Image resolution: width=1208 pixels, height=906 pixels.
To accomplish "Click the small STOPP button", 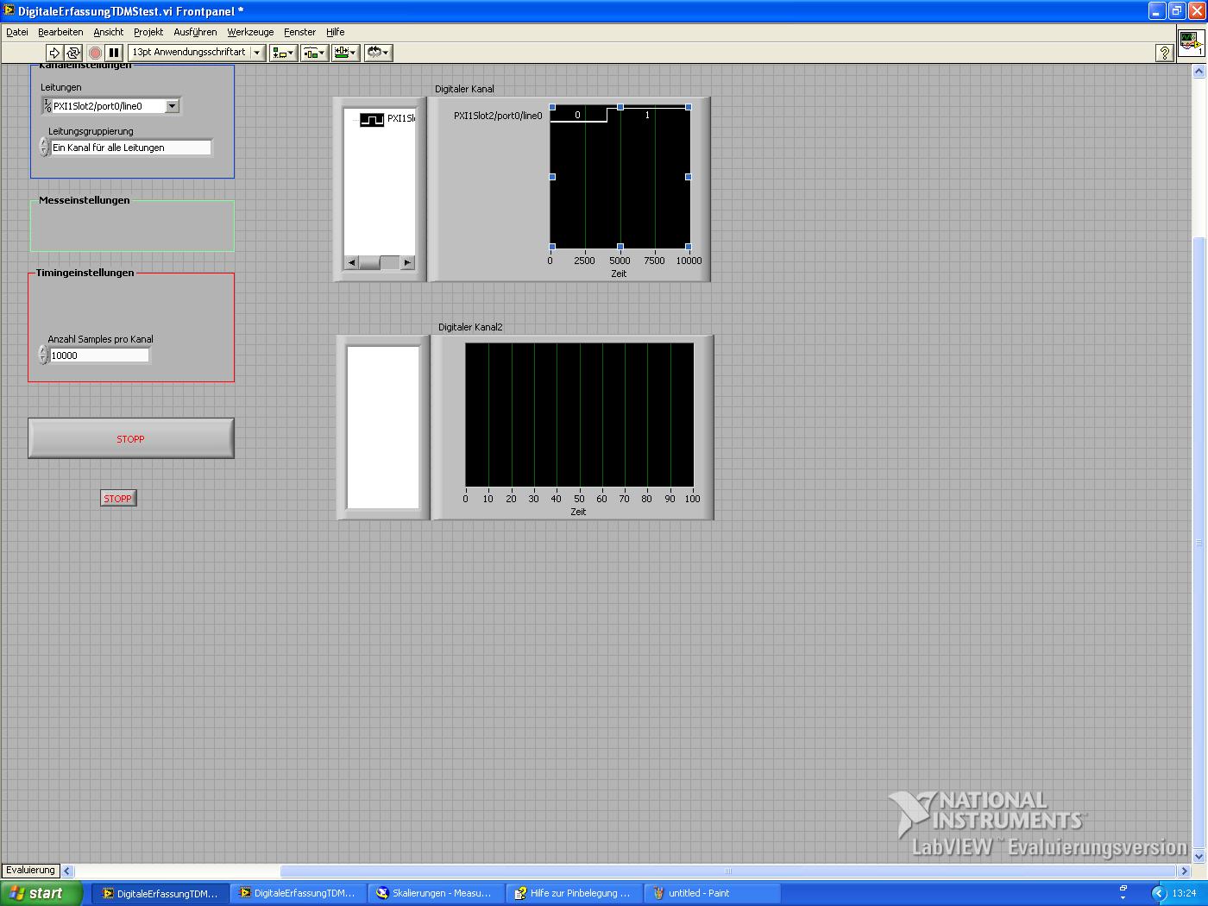I will 118,499.
